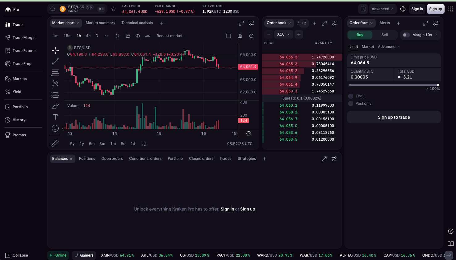Screen dimensions: 456x260
Task: Click the Sign in button
Action: 417,9
